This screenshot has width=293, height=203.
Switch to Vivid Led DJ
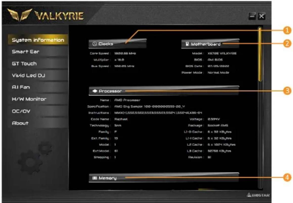pyautogui.click(x=38, y=76)
